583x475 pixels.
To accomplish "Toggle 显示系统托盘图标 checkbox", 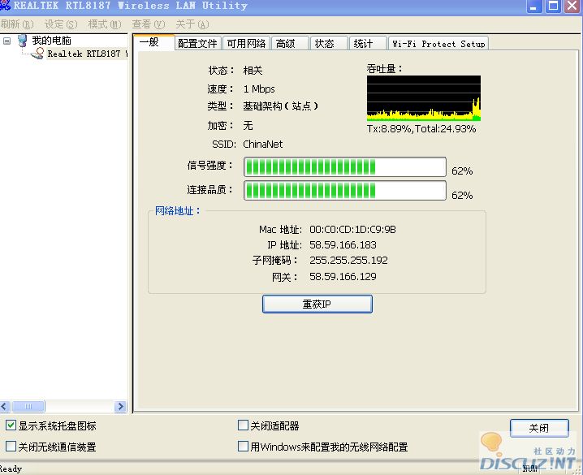I will point(11,425).
